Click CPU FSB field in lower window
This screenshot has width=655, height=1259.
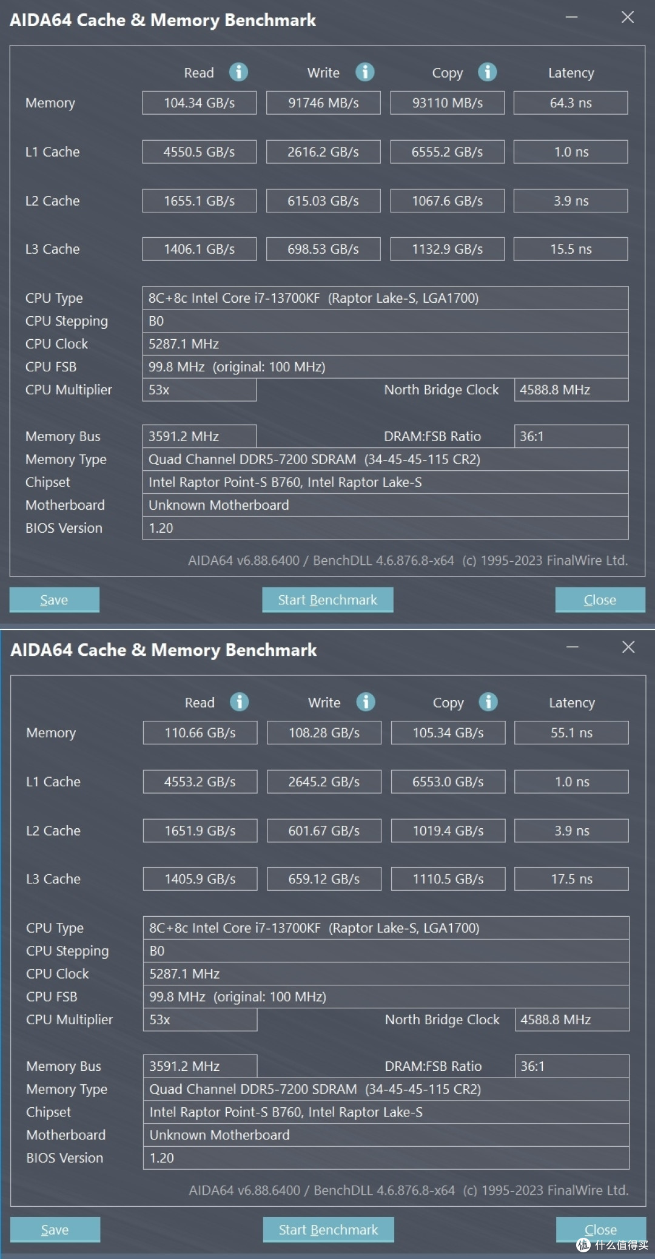[386, 997]
